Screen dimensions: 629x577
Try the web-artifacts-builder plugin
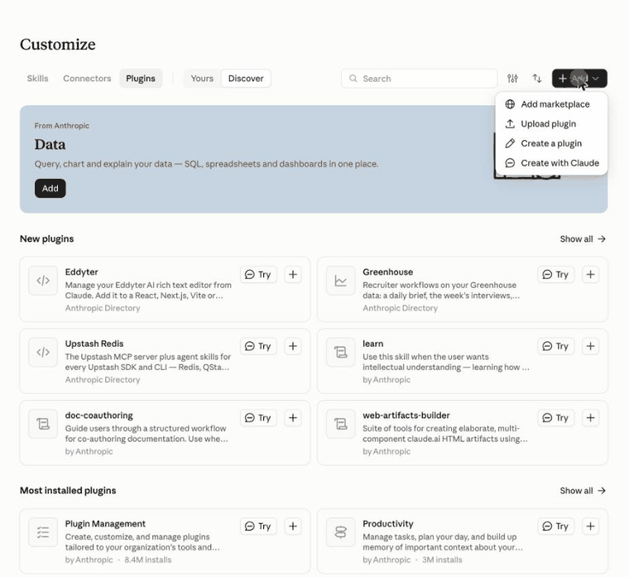coord(556,418)
